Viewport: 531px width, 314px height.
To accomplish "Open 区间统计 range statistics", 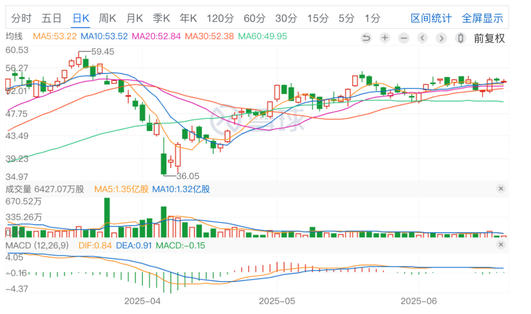I will [431, 18].
